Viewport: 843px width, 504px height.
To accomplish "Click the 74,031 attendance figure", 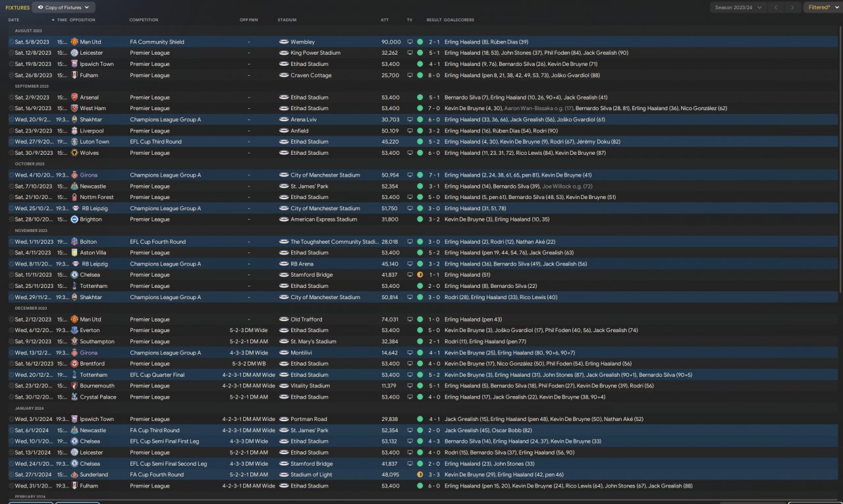I will point(391,320).
